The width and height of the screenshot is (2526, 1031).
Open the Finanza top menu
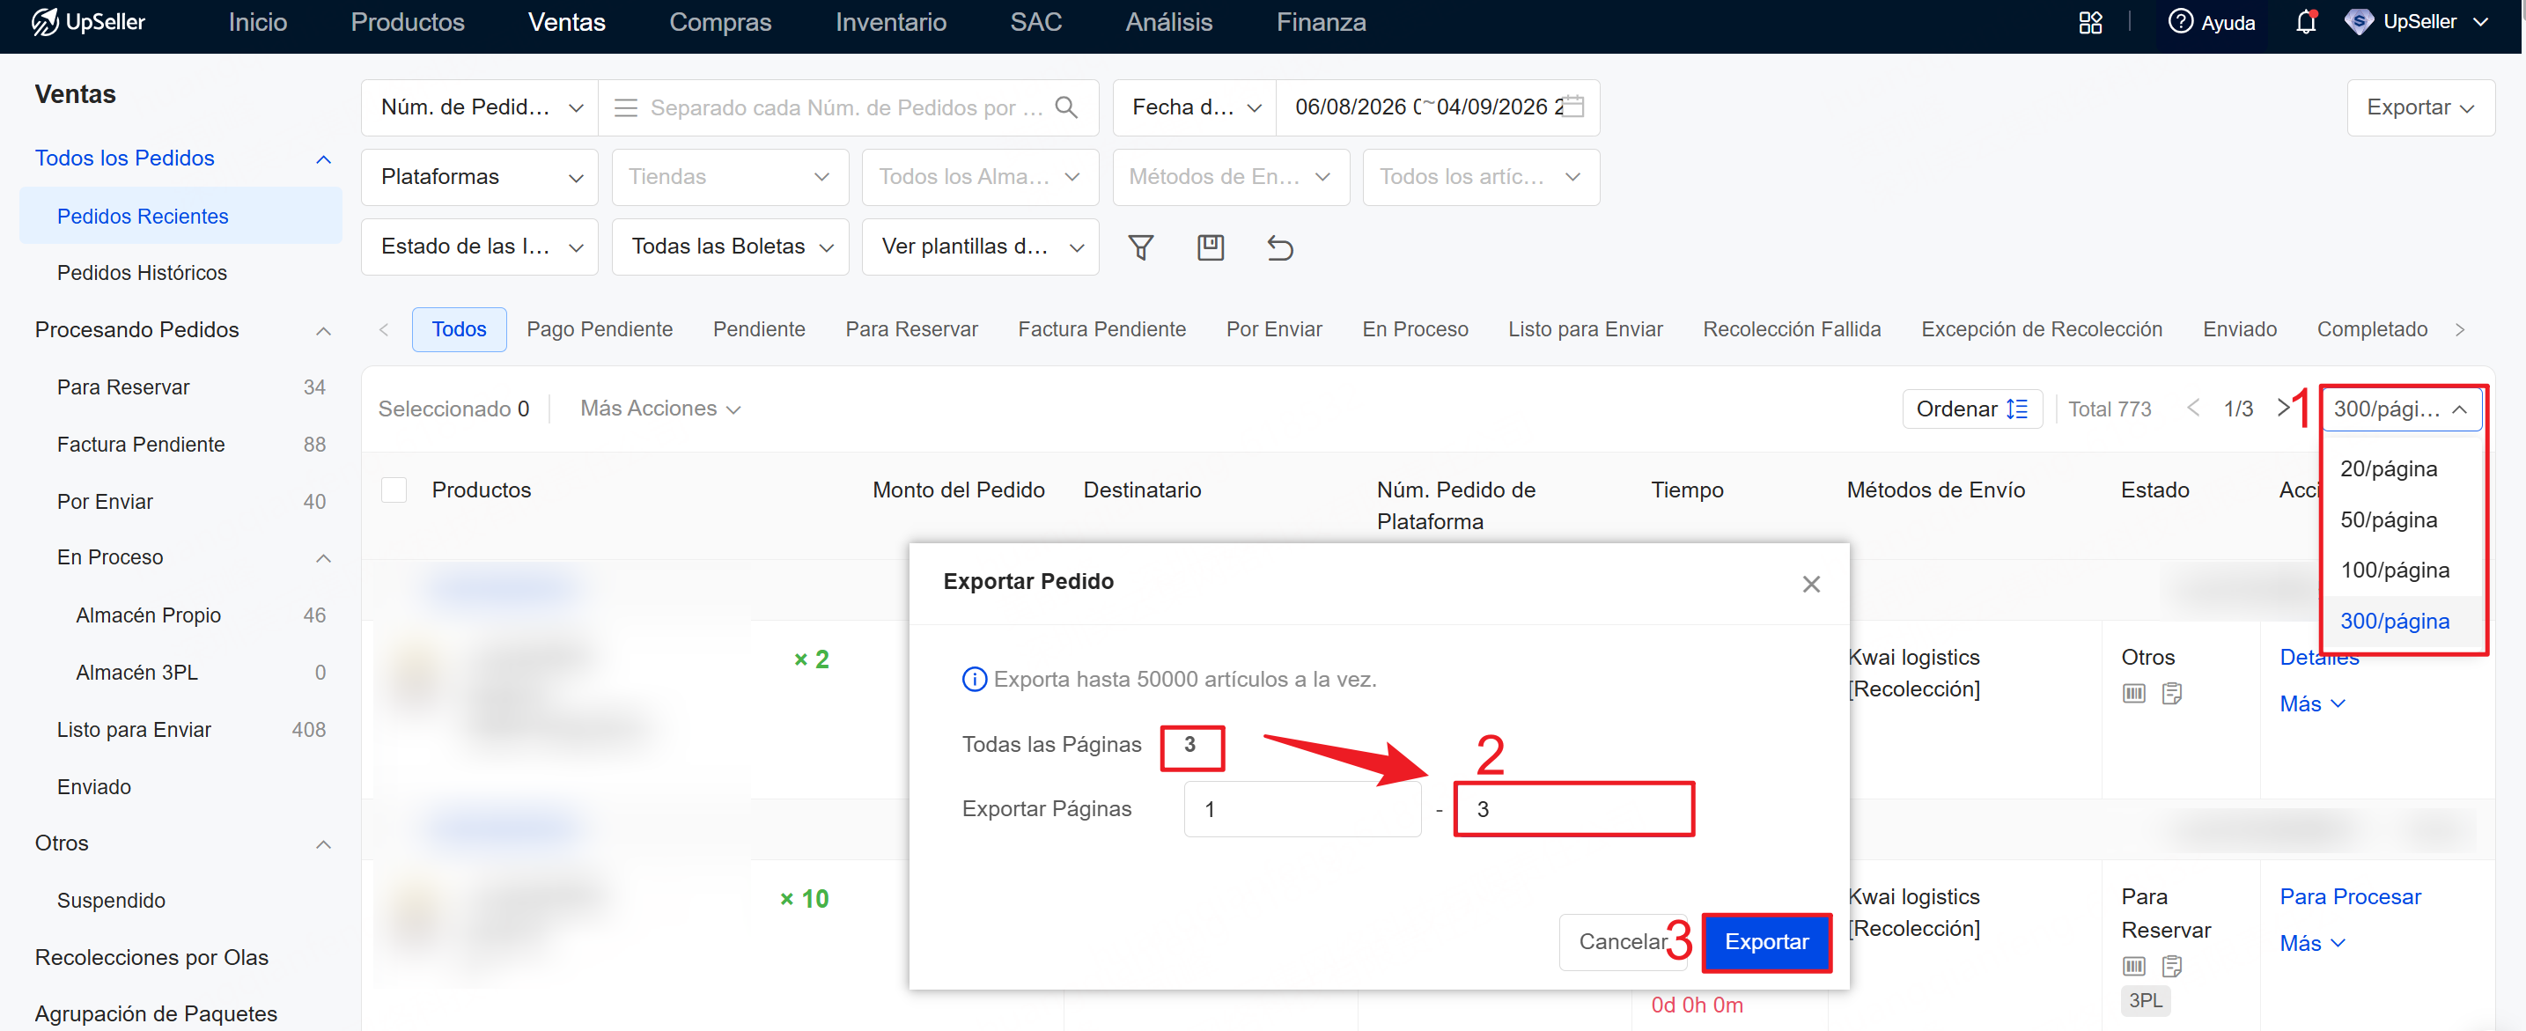(1321, 22)
